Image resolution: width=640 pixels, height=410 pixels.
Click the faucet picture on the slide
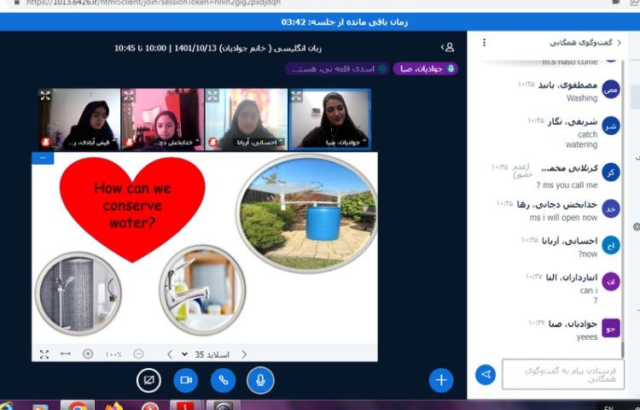tap(203, 290)
